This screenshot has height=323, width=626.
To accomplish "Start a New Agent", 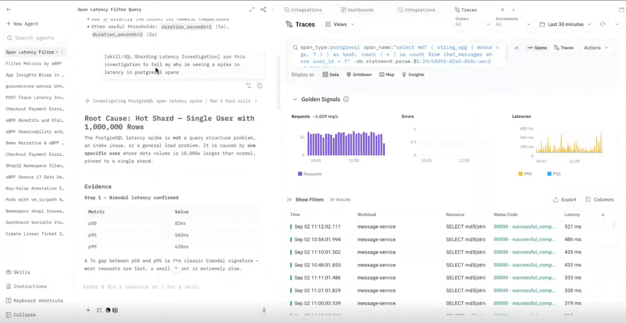I will 22,24.
